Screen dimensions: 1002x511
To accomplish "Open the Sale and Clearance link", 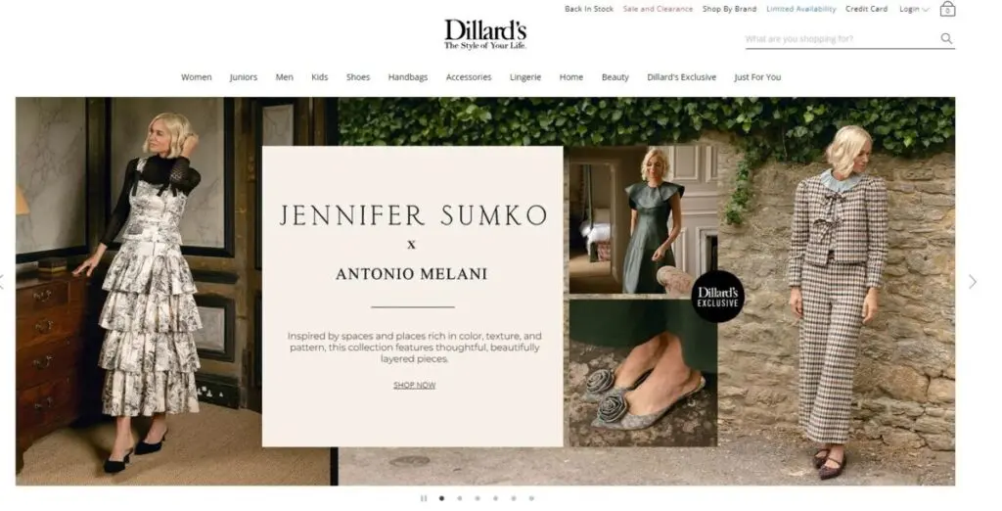I will [x=658, y=9].
